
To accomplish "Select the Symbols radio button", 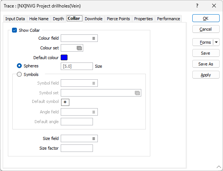I will pos(19,74).
